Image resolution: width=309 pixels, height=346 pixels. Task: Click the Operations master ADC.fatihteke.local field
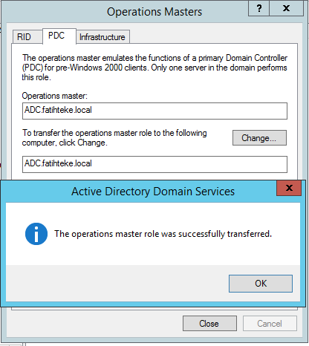coord(154,111)
